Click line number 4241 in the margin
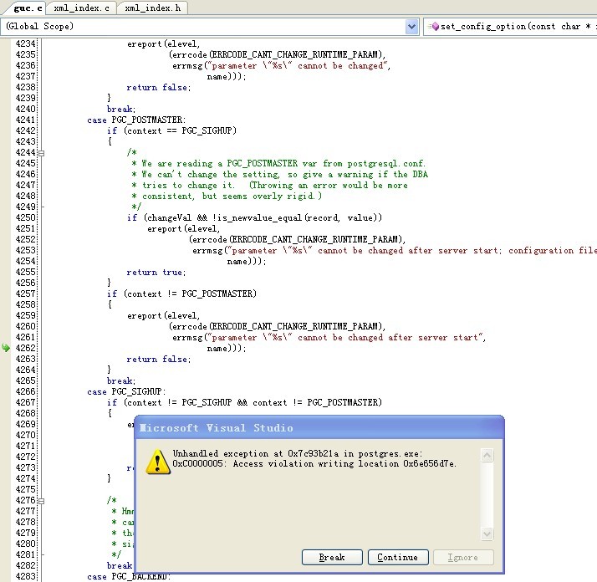This screenshot has width=597, height=582. tap(26, 120)
